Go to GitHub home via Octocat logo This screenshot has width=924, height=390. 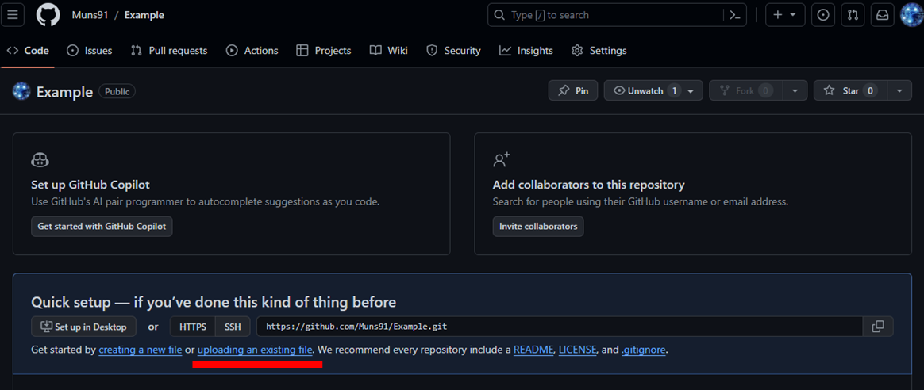coord(48,15)
